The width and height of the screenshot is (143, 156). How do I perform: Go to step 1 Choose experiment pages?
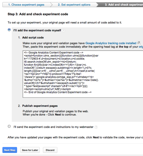[26, 5]
